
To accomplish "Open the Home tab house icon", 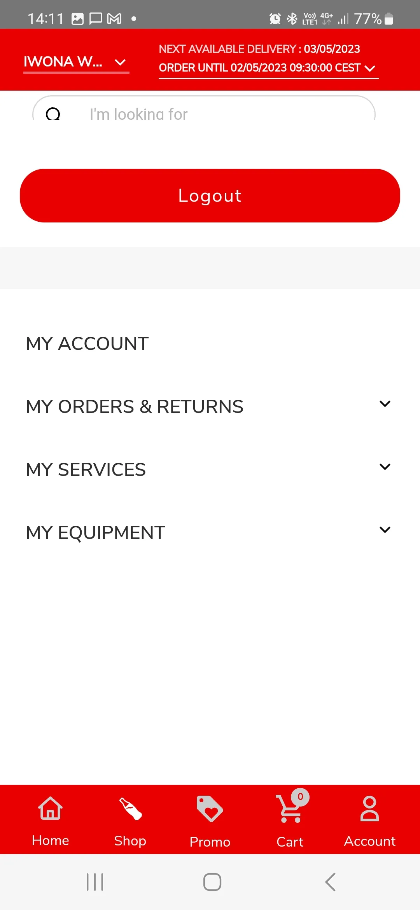I will pos(51,808).
